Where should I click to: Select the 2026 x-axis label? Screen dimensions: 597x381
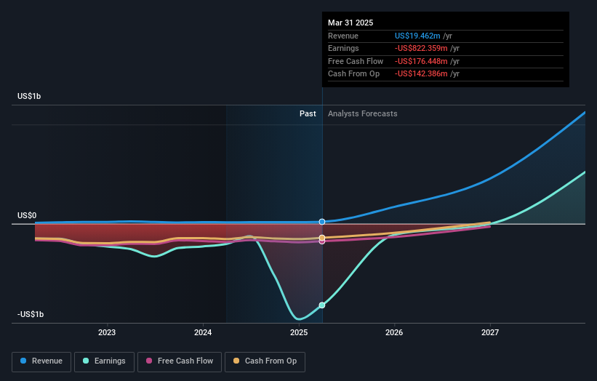coord(394,332)
